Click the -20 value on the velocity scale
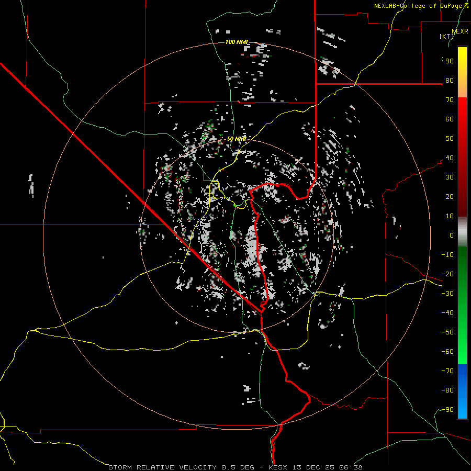Screen dimensions: 471x471 pos(447,274)
